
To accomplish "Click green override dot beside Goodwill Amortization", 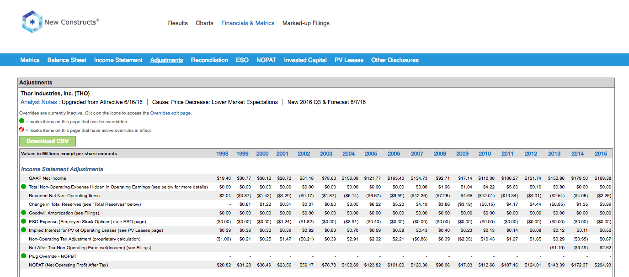I will pos(23,213).
